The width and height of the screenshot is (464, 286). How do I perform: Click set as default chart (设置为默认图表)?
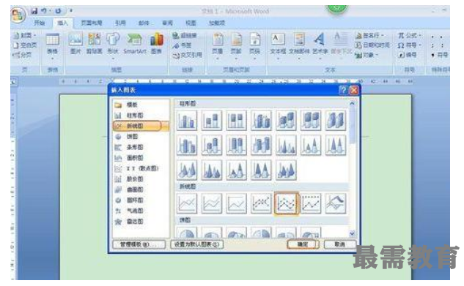pos(196,244)
